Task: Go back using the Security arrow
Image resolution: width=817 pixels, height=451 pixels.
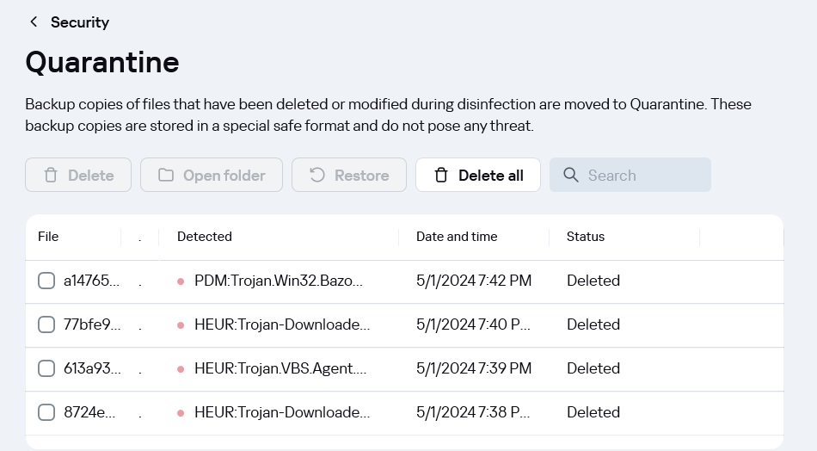Action: (x=34, y=22)
